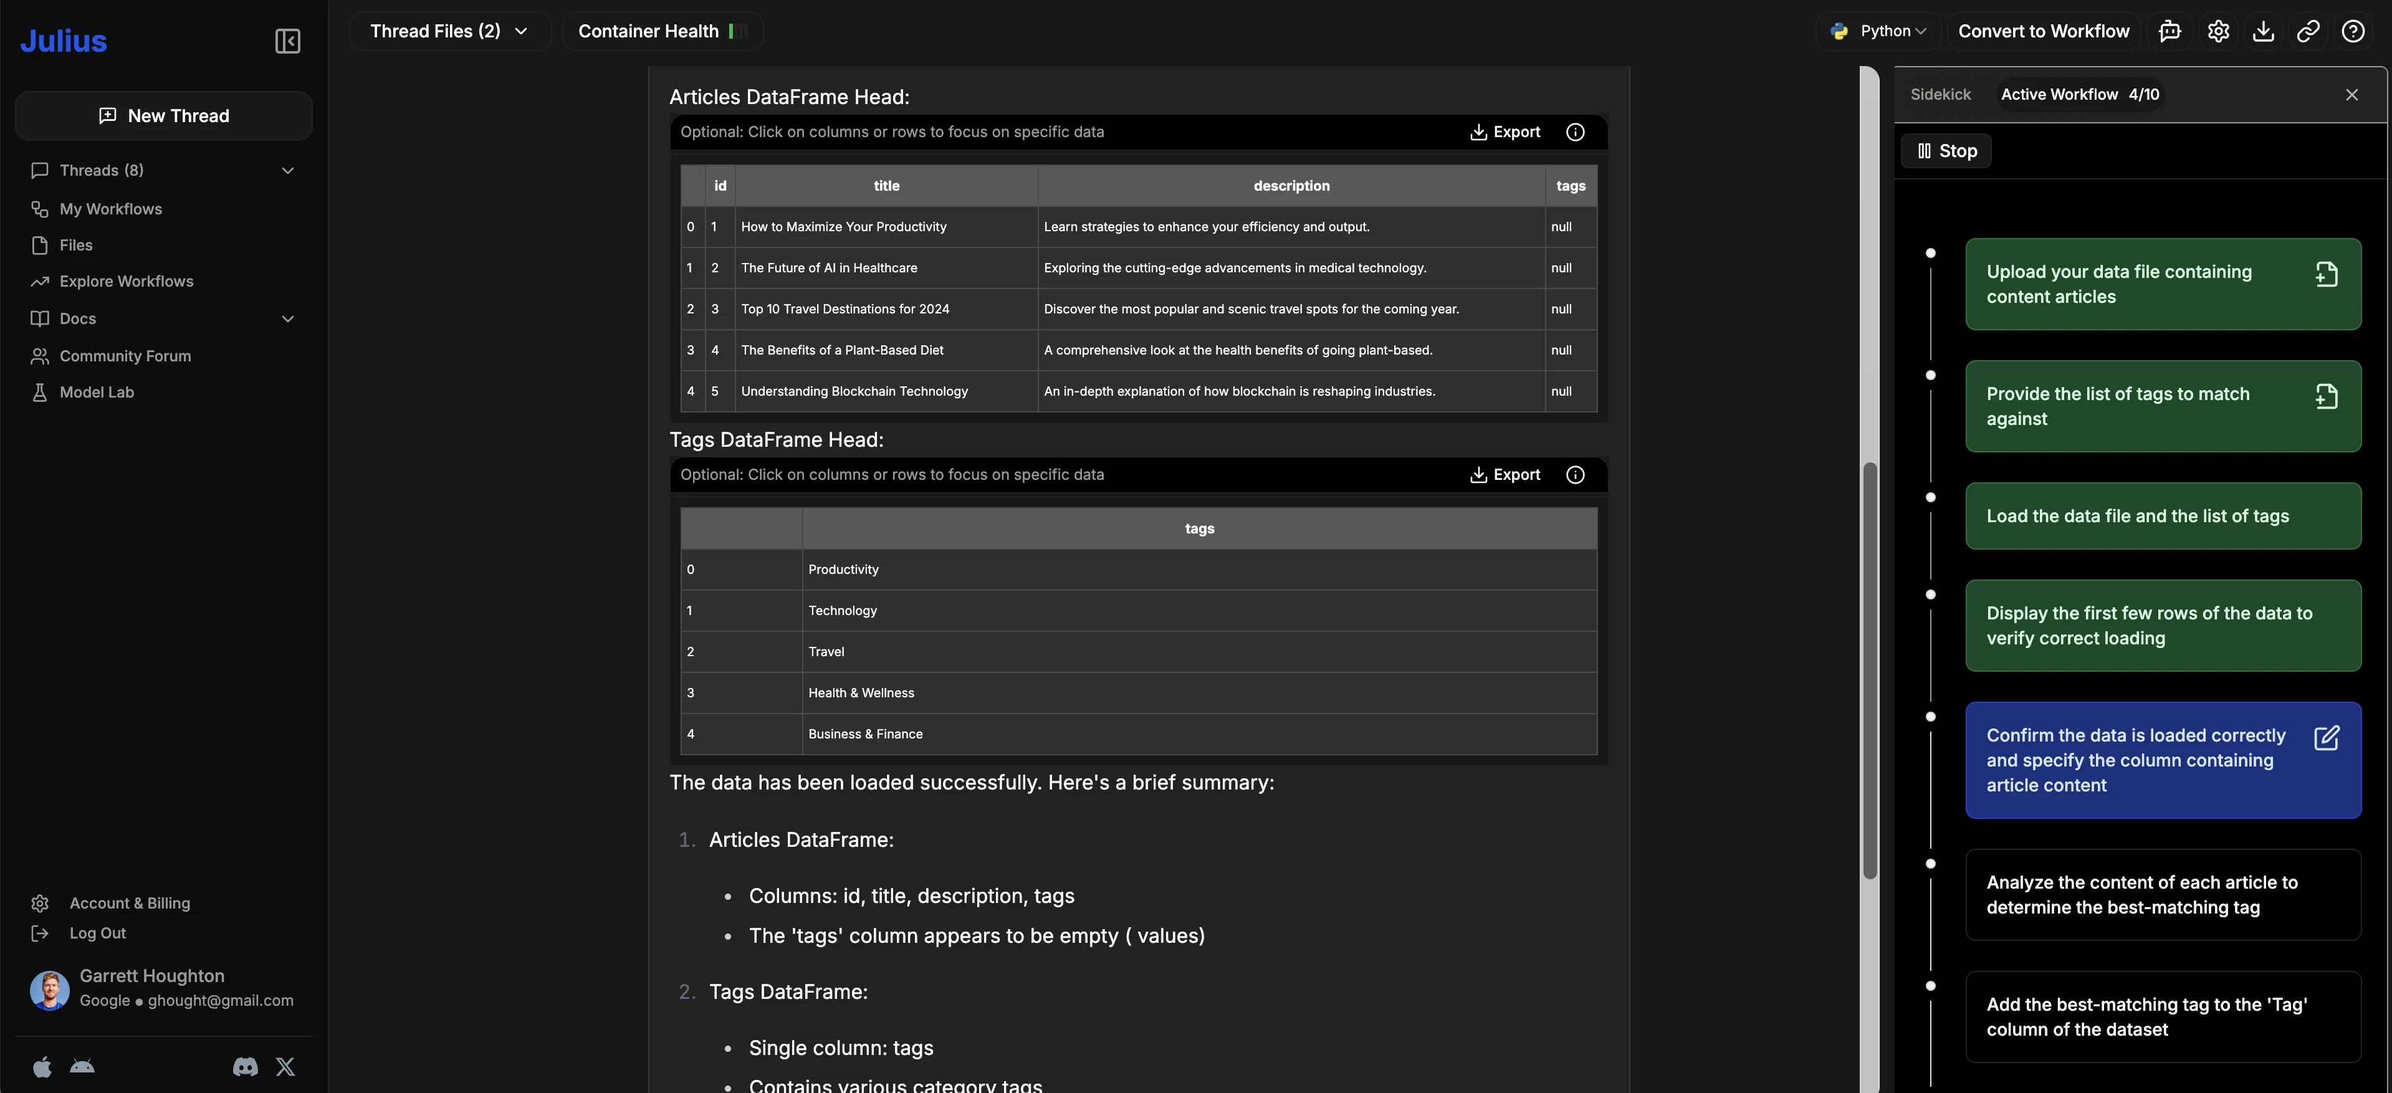
Task: Click the download icon in top toolbar
Action: (2263, 32)
